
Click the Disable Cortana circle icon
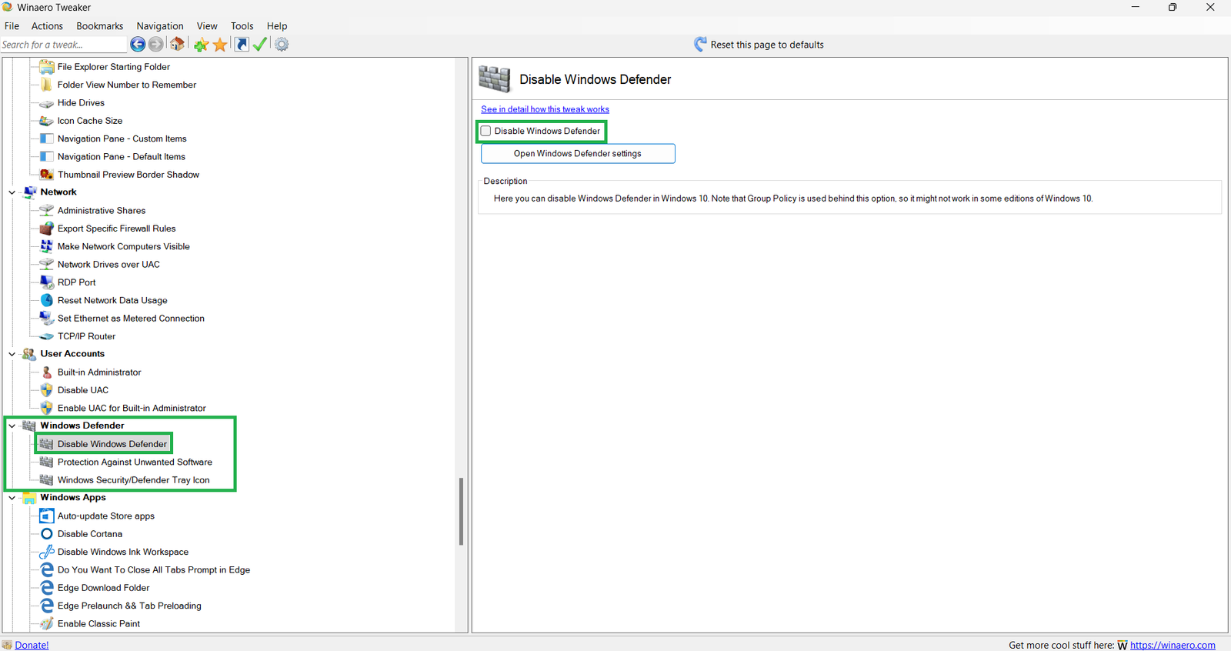46,534
